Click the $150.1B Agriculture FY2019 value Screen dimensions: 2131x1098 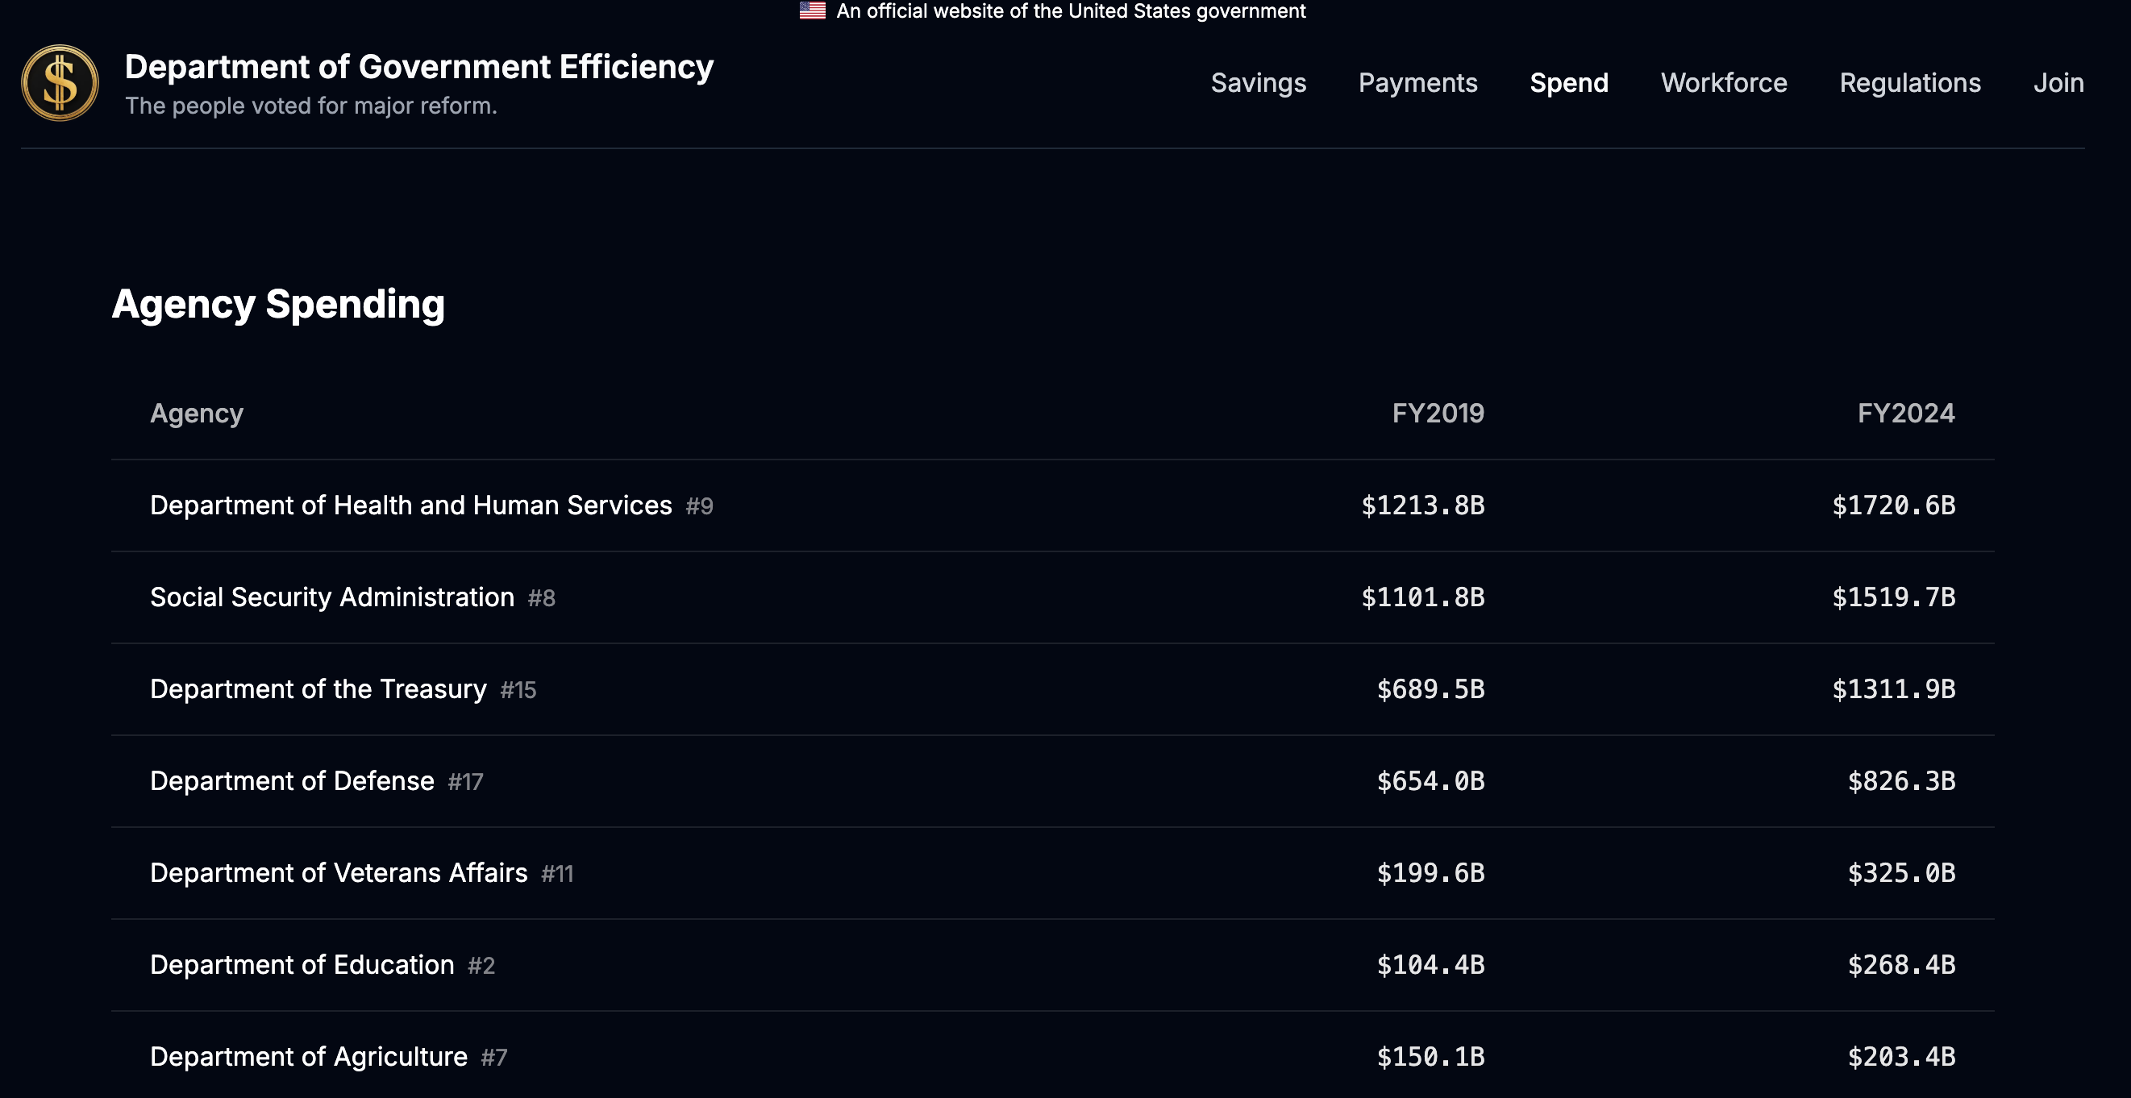[x=1430, y=1057]
